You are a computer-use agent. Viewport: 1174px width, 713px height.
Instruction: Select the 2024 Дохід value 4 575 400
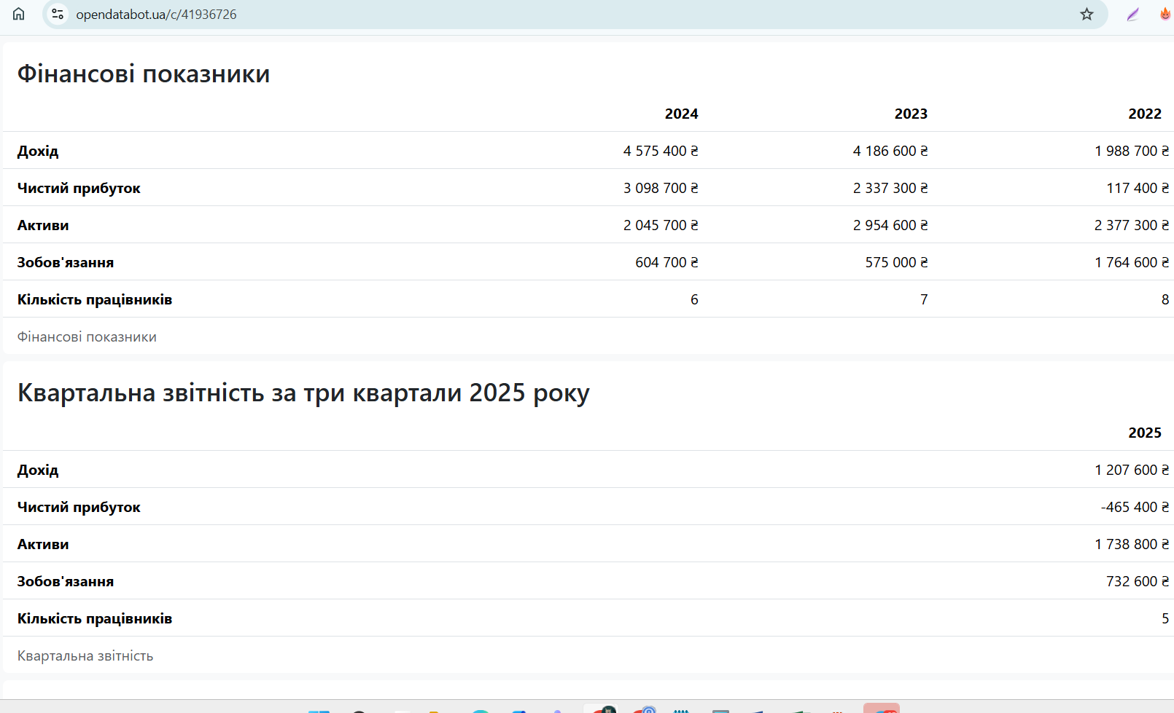coord(660,151)
